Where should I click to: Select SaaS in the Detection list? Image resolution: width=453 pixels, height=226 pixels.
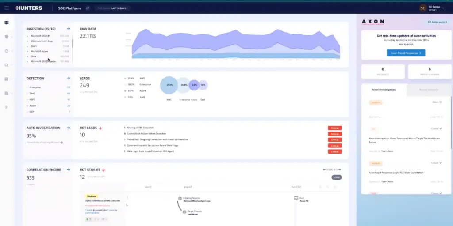coord(48,94)
